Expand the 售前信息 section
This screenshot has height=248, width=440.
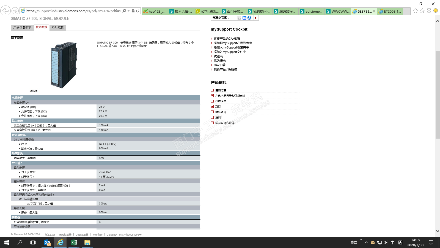click(212, 90)
